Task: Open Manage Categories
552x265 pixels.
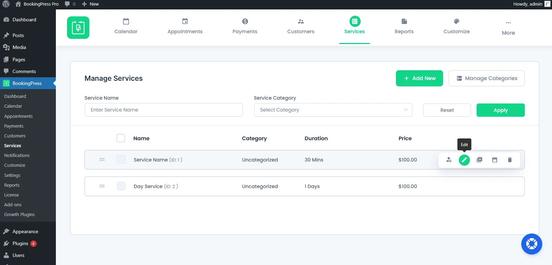Action: click(x=487, y=78)
